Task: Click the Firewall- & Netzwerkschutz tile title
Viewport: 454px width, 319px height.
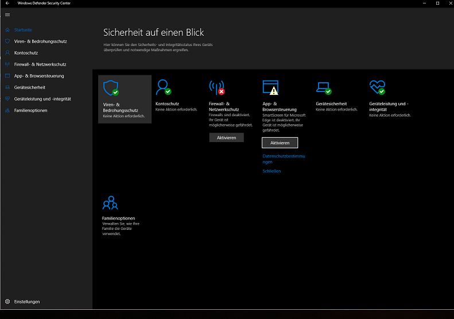Action: point(224,106)
